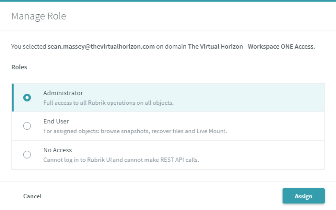This screenshot has height=210, width=336.
Task: Click the Administrator role label
Action: click(63, 93)
